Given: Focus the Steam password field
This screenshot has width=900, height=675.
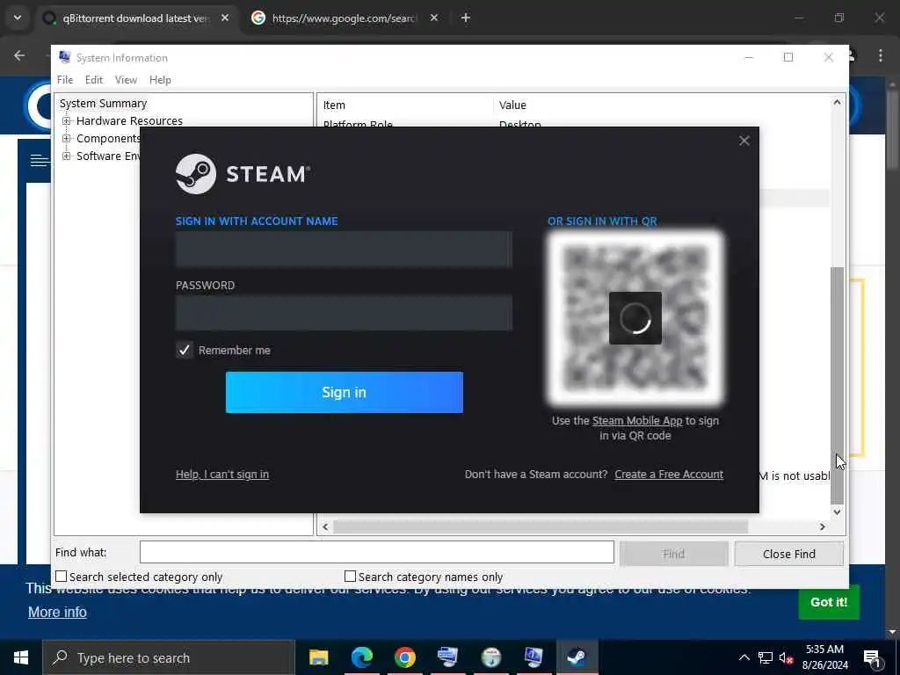Looking at the screenshot, I should tap(344, 313).
